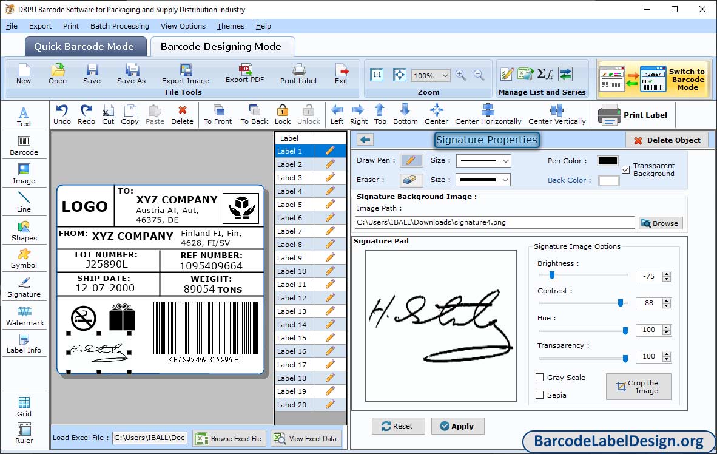The image size is (717, 454).
Task: Select the Text tool in sidebar
Action: (24, 117)
